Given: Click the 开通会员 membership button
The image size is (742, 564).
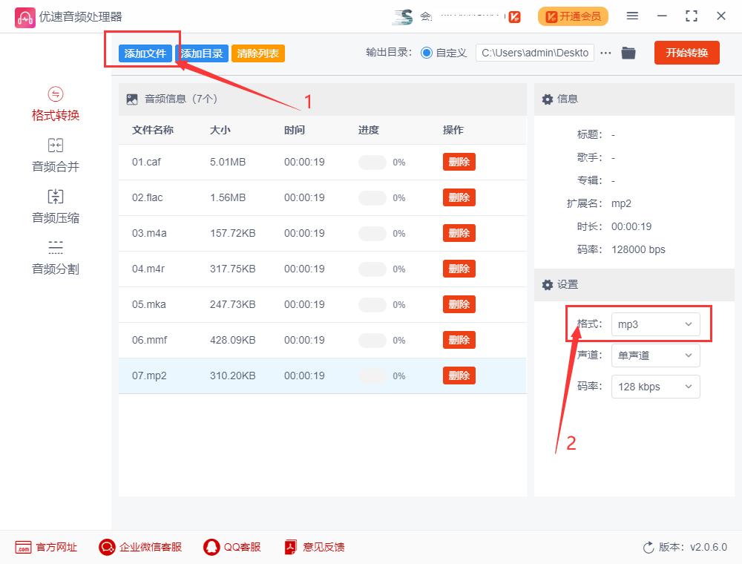Looking at the screenshot, I should [573, 16].
